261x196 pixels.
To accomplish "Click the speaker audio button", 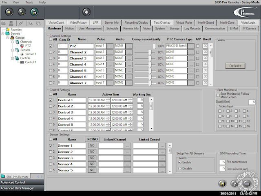I will [x=86, y=11].
